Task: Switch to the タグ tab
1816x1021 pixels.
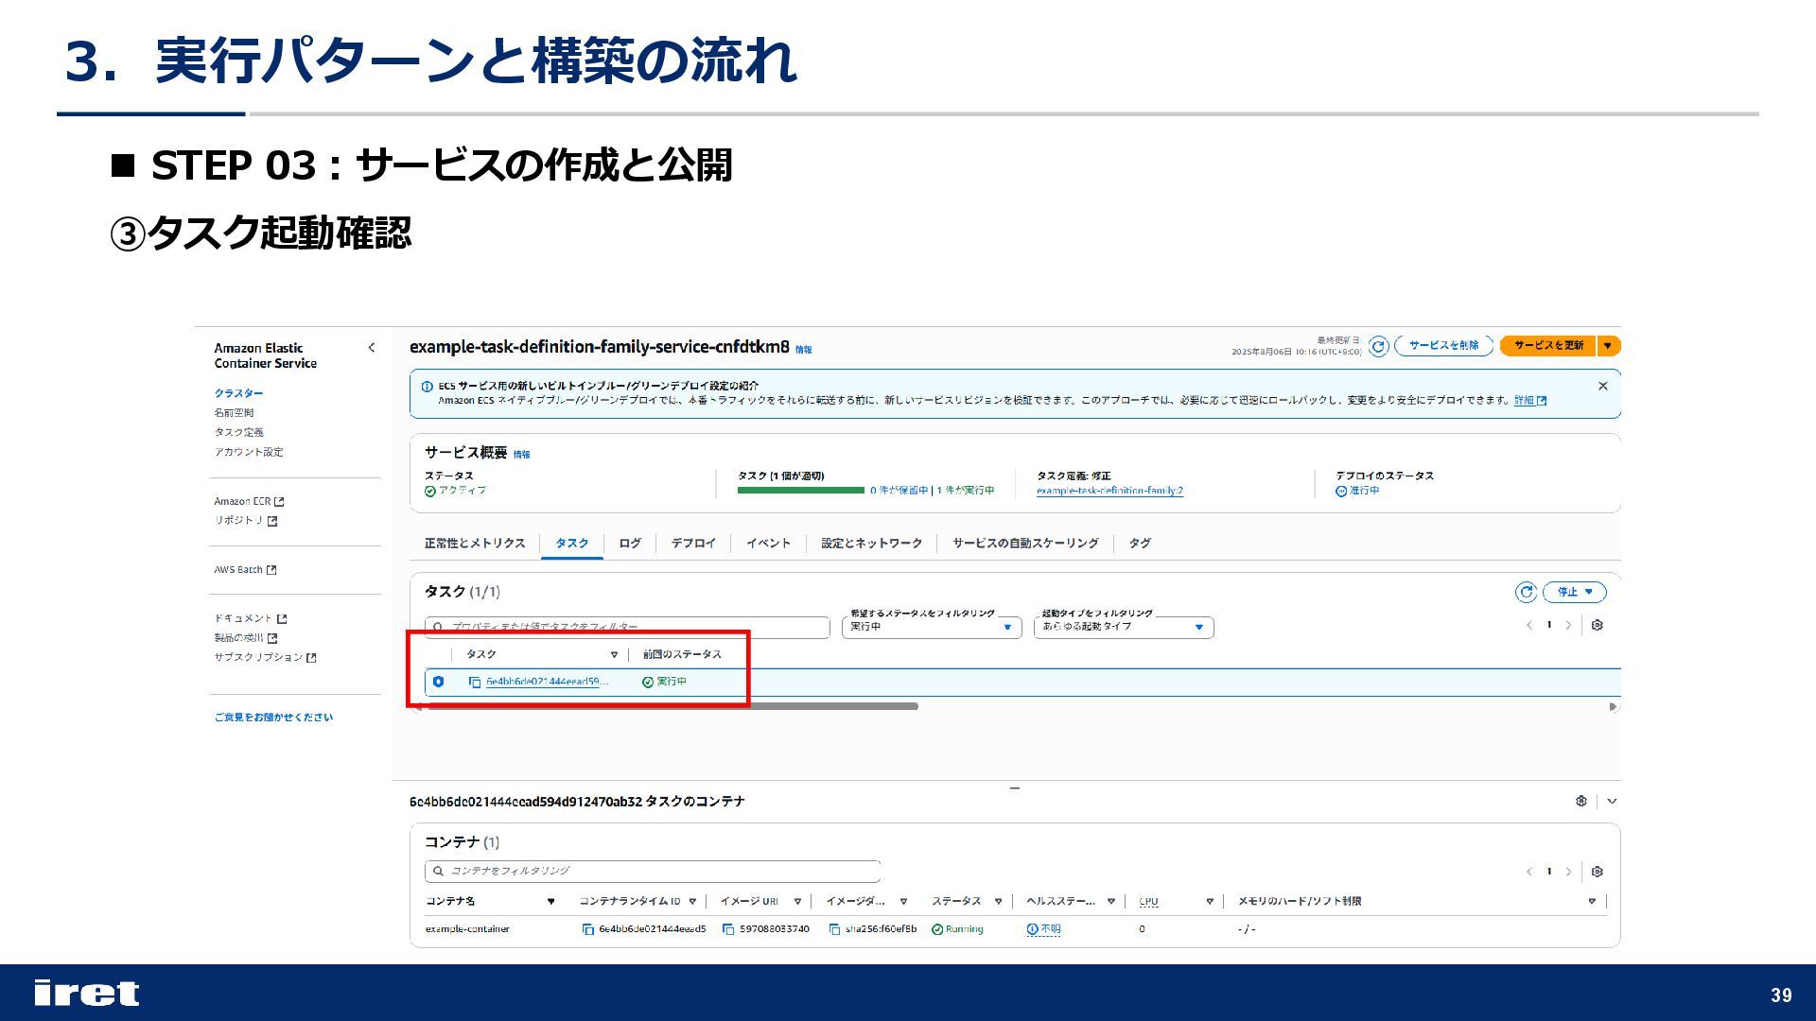Action: [x=1140, y=544]
